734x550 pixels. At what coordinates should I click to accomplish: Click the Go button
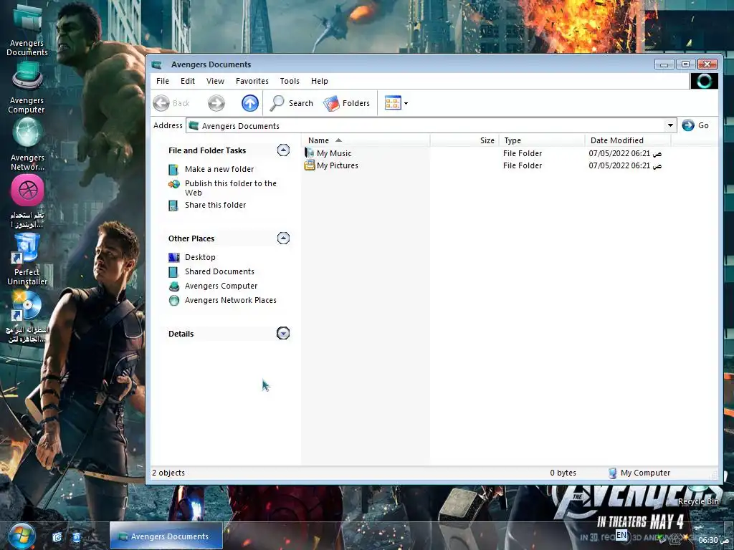click(x=695, y=125)
